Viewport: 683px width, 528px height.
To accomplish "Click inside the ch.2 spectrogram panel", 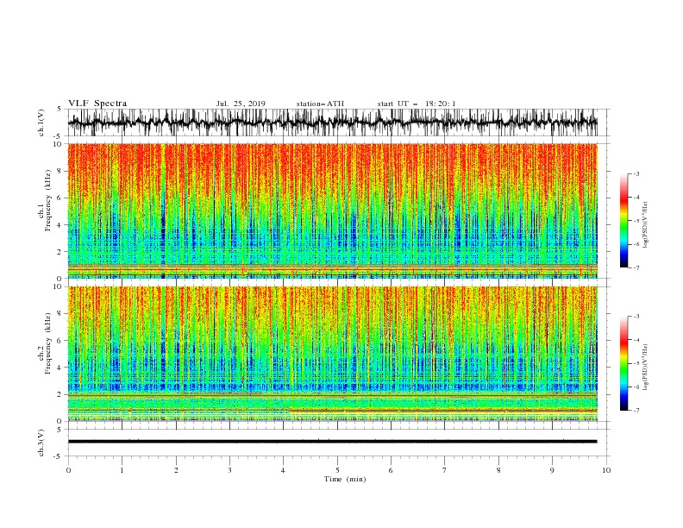I will pyautogui.click(x=332, y=354).
